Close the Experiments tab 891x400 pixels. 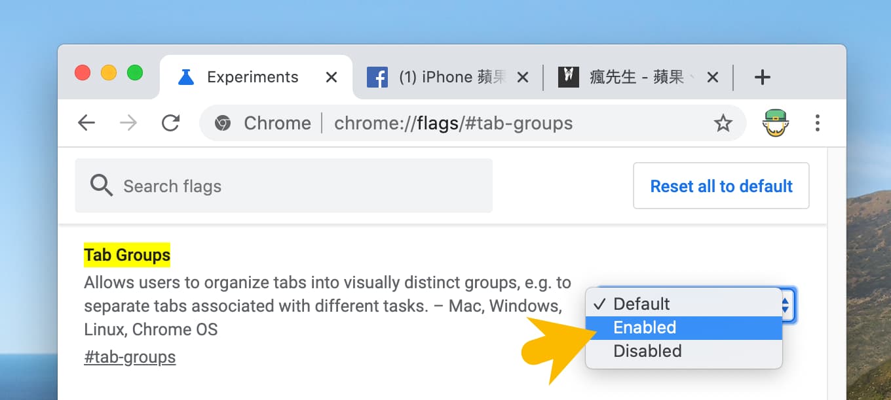[x=332, y=77]
